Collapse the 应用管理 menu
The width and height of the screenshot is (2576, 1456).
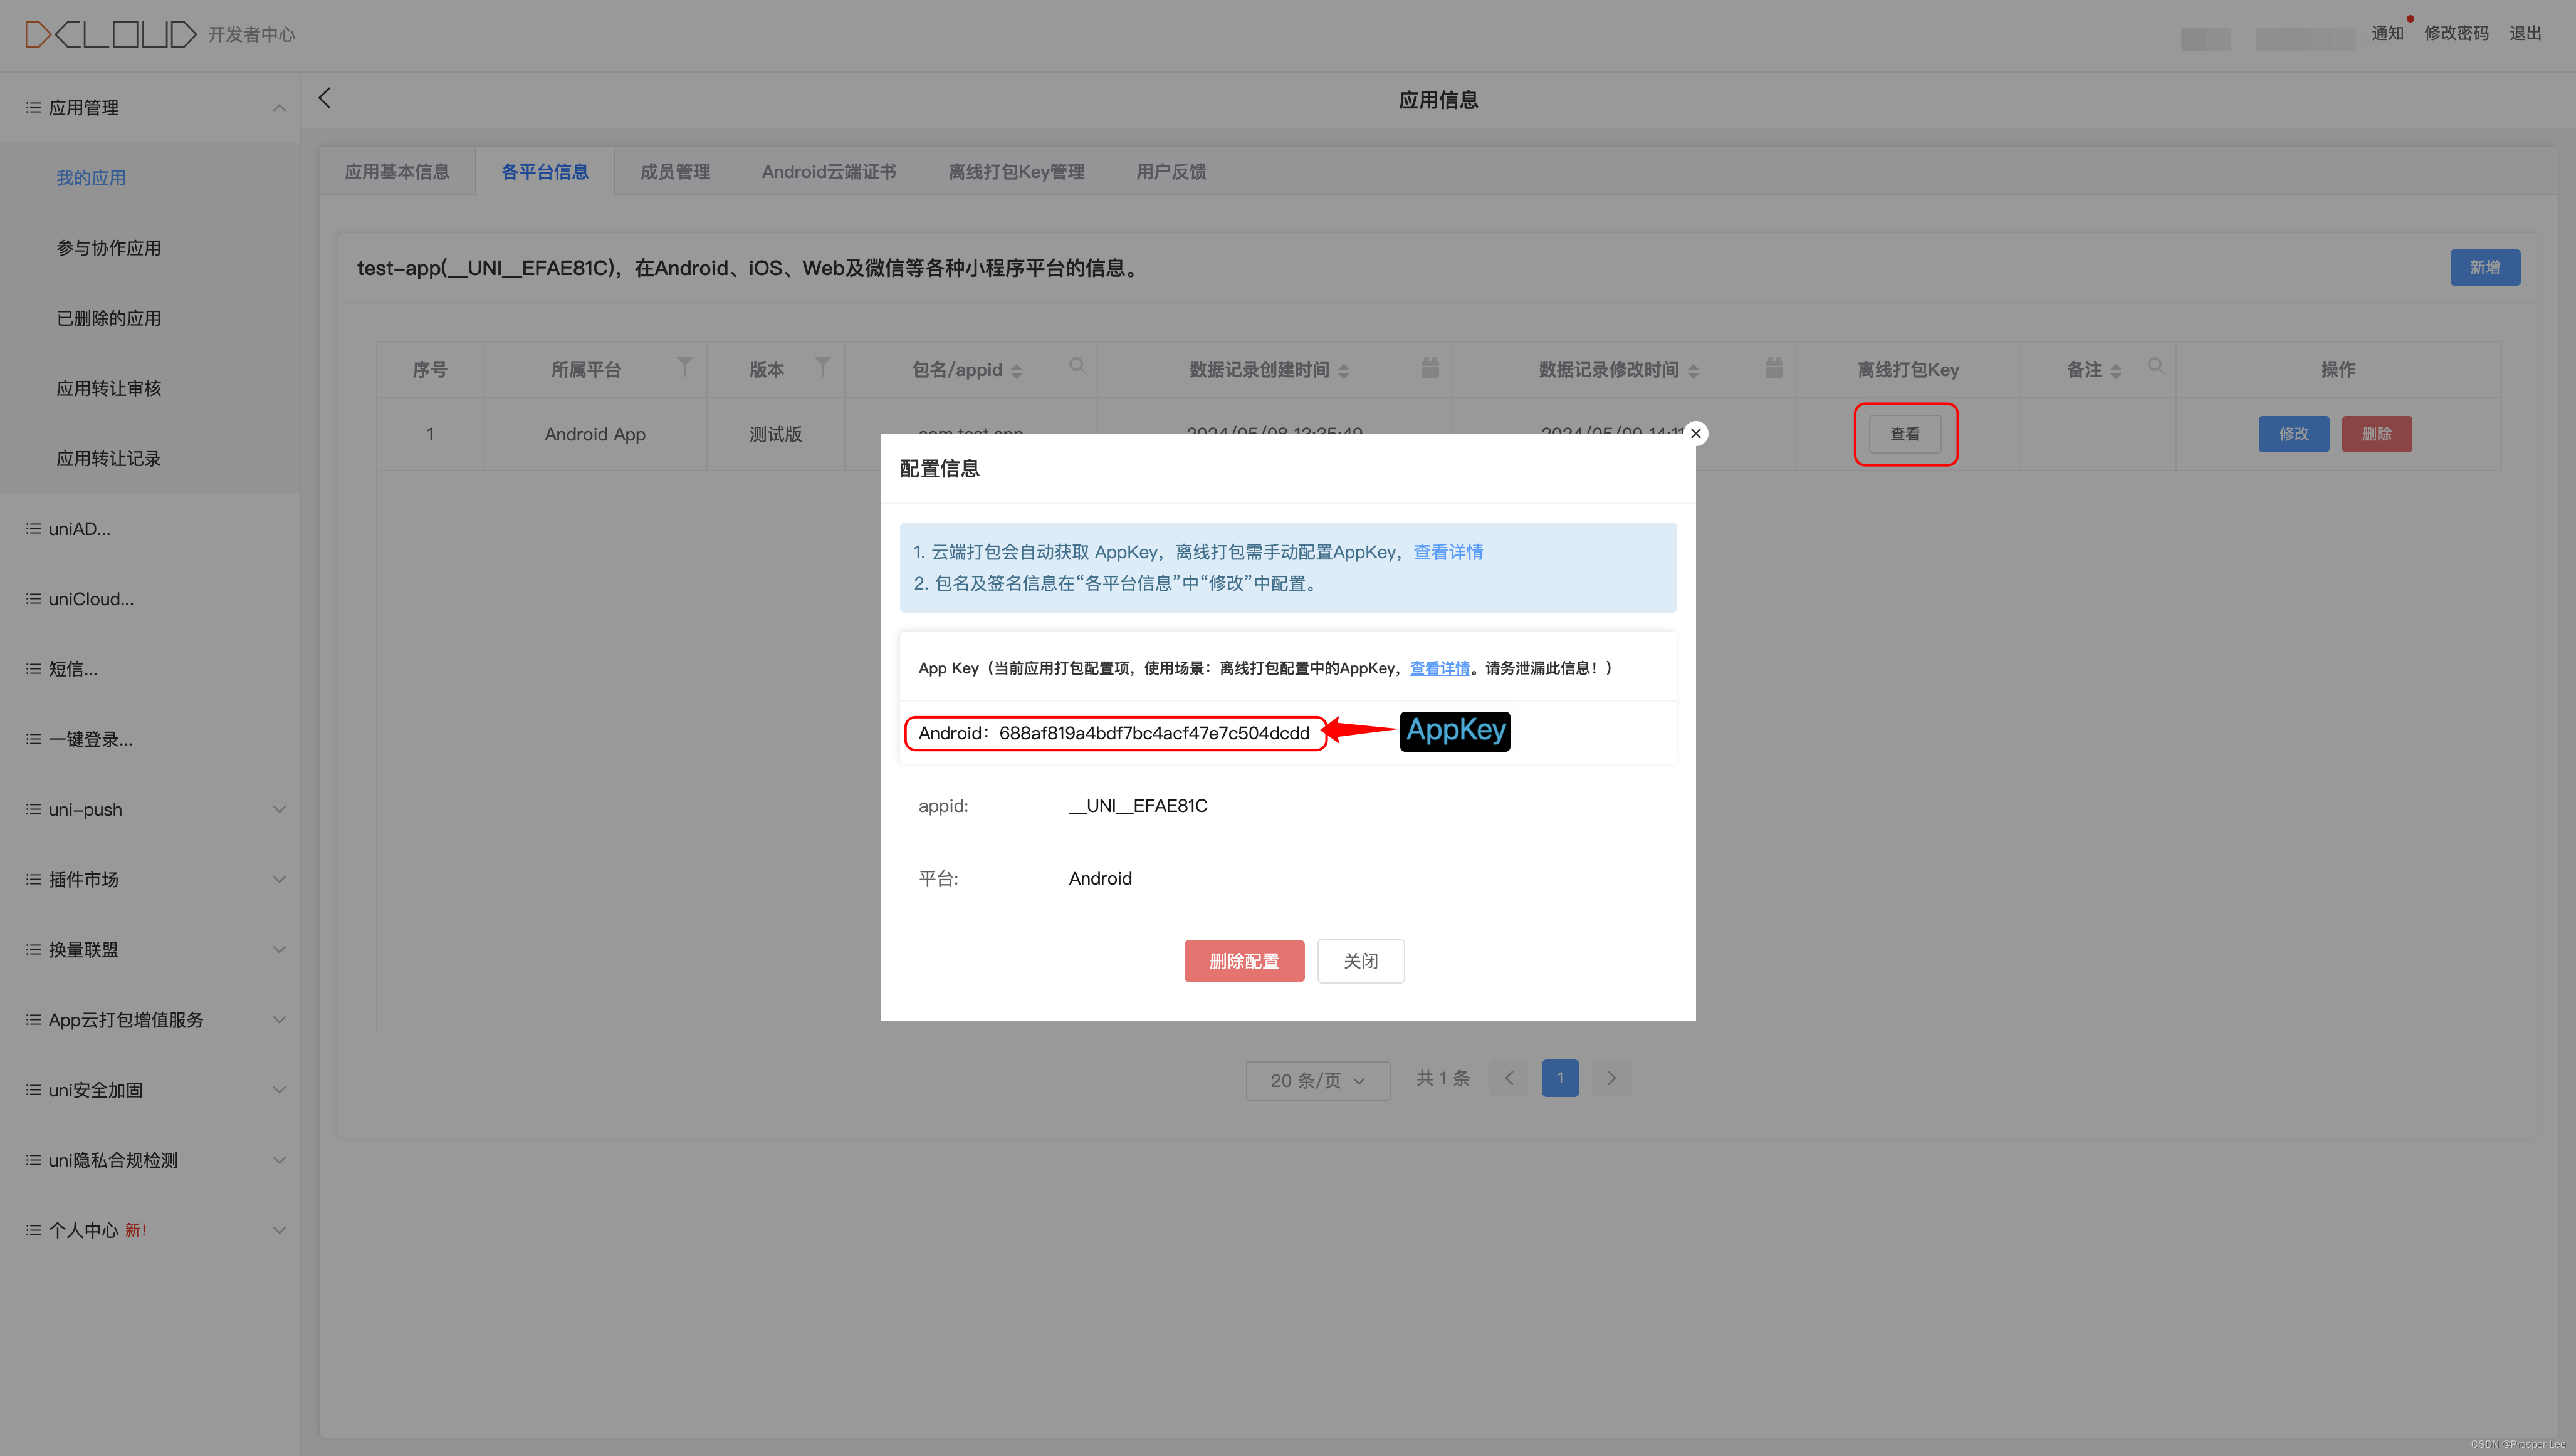[279, 108]
